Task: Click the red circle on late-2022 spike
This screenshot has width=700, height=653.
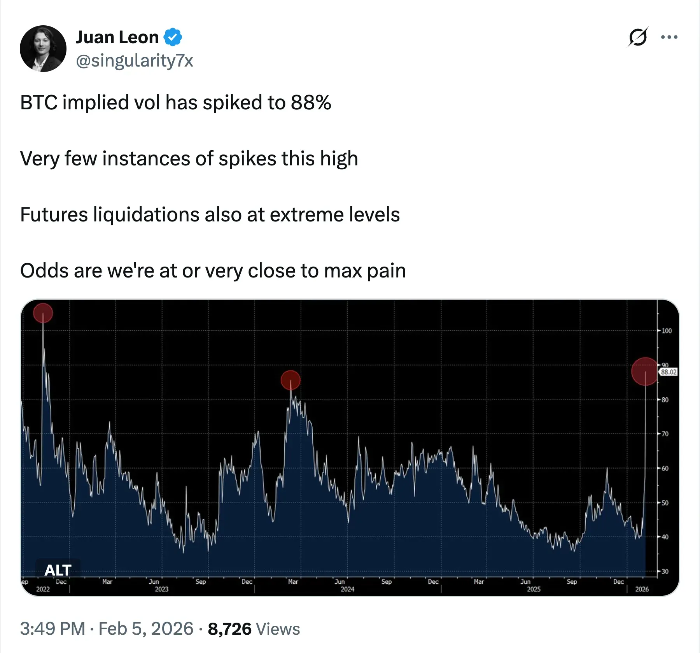Action: coord(43,313)
